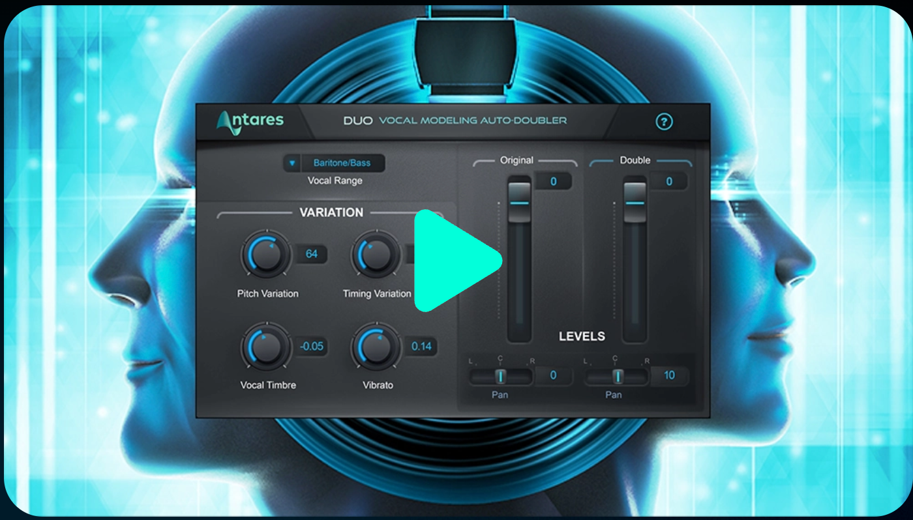913x520 pixels.
Task: Click the Double Pan slider
Action: 616,376
